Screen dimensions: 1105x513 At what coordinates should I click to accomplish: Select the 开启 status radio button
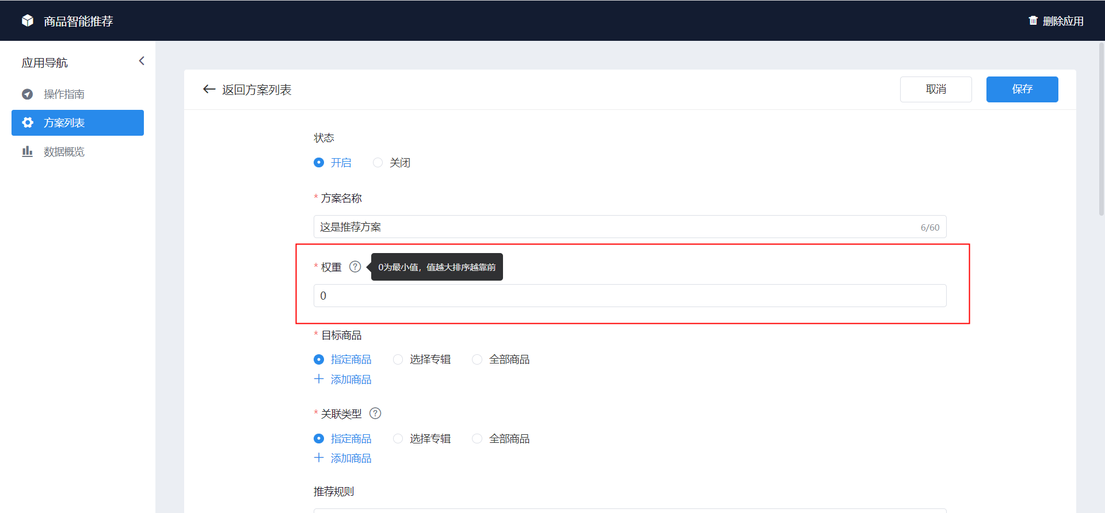click(x=319, y=163)
